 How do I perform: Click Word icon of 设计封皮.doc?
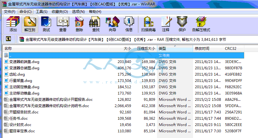click(x=6, y=125)
